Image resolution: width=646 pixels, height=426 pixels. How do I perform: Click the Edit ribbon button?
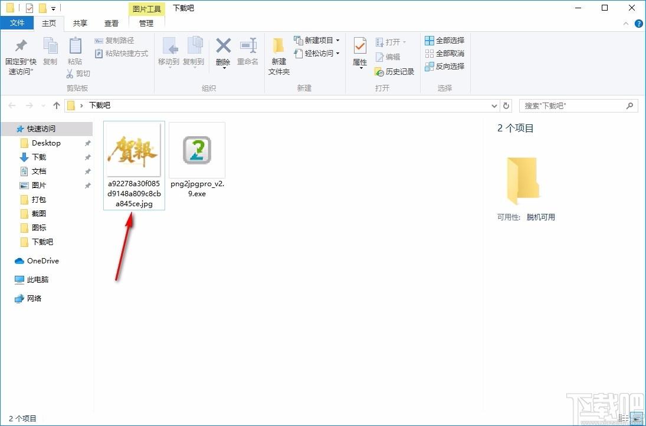[388, 57]
